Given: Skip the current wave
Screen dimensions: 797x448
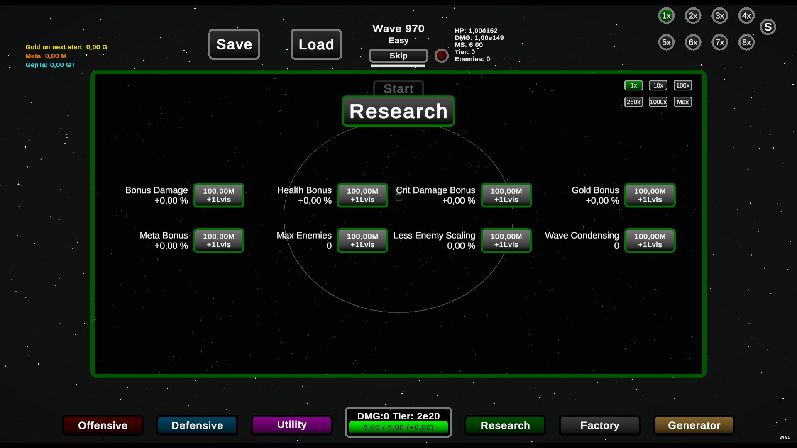Looking at the screenshot, I should tap(398, 56).
